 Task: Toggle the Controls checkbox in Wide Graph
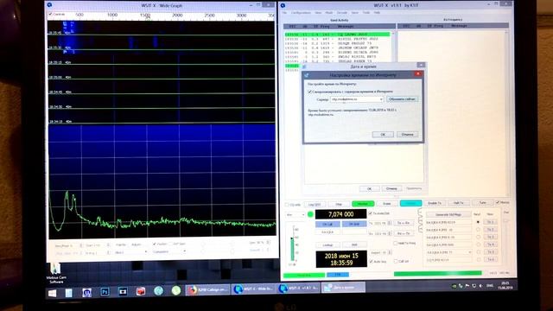point(51,14)
